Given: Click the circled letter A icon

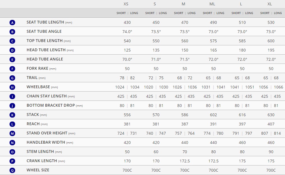Looking at the screenshot, I should [x=12, y=22].
